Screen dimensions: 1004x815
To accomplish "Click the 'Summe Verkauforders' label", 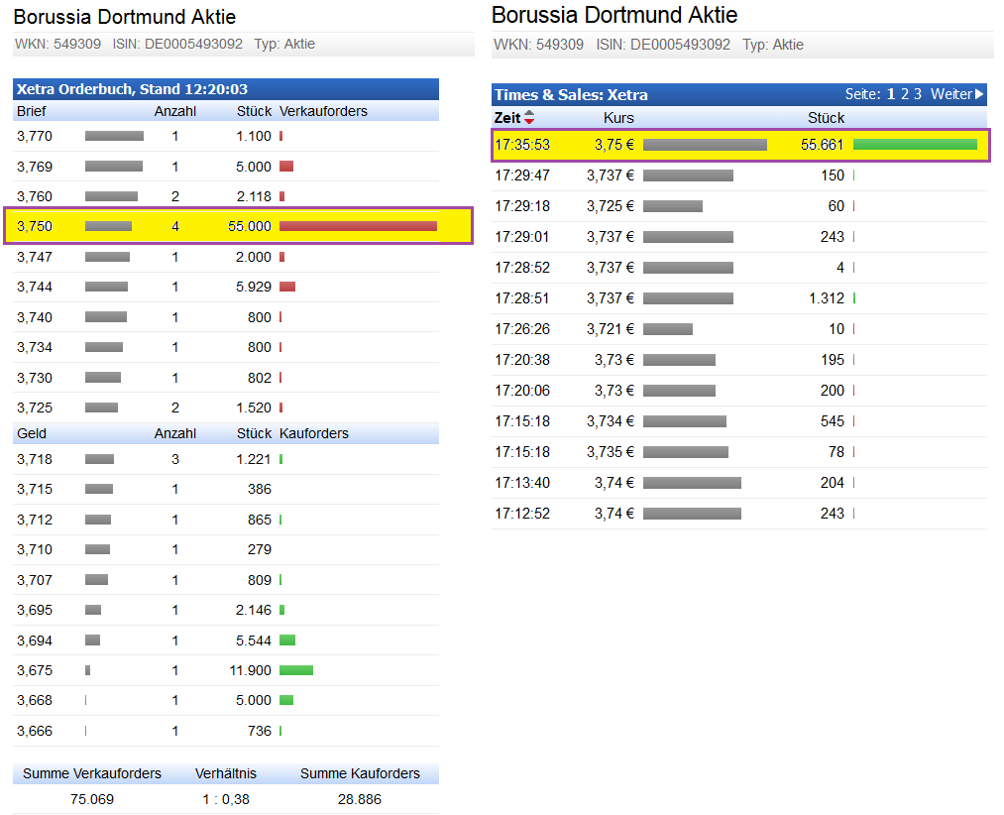I will pyautogui.click(x=92, y=773).
